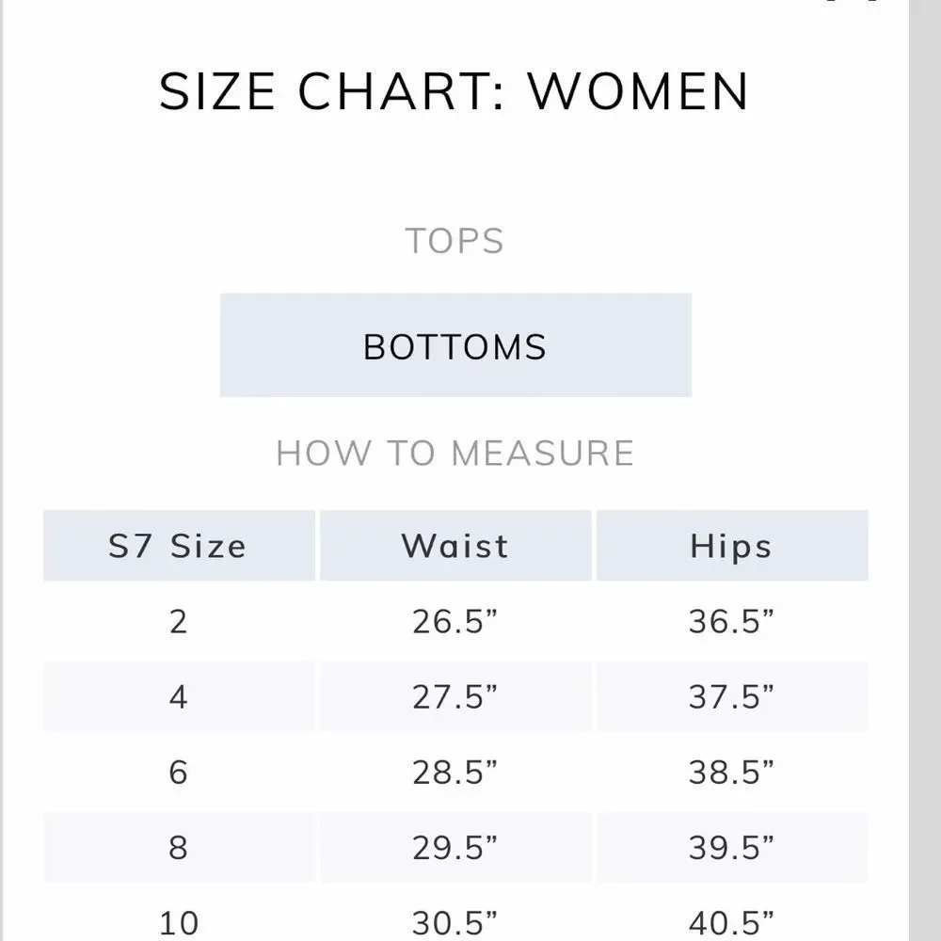Click the 37.5" hips value

click(x=731, y=697)
